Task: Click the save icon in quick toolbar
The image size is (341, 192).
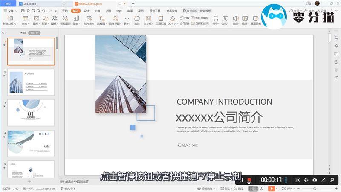Action: (22, 10)
